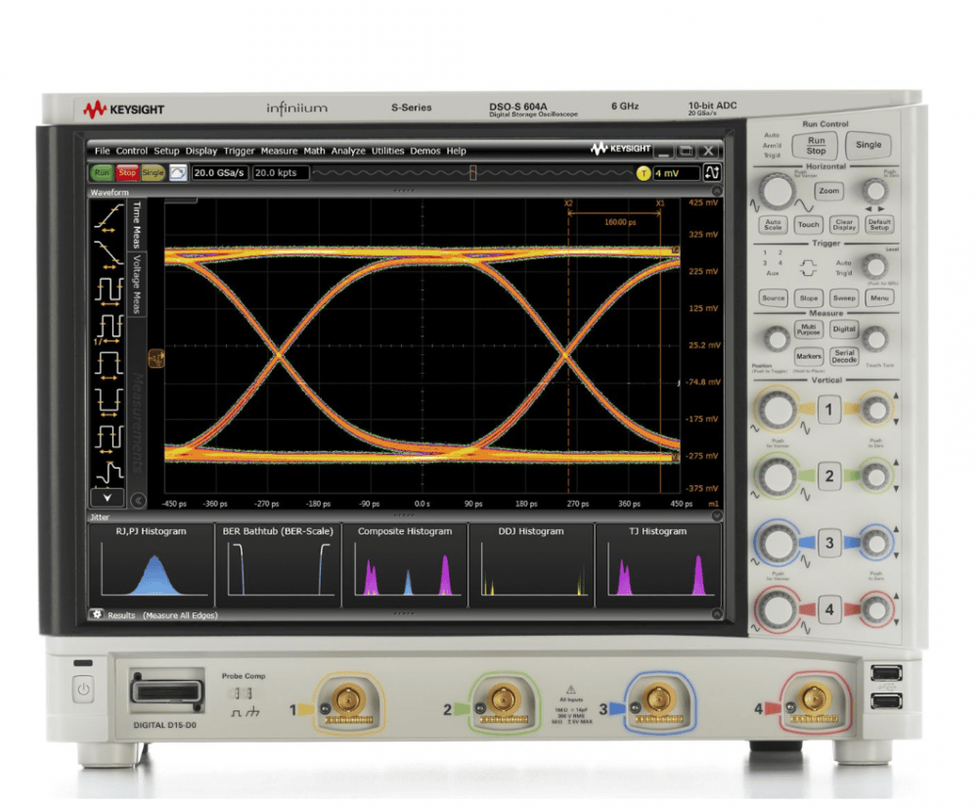Push the front-panel Run/Stop button
The width and height of the screenshot is (978, 808).
point(816,146)
